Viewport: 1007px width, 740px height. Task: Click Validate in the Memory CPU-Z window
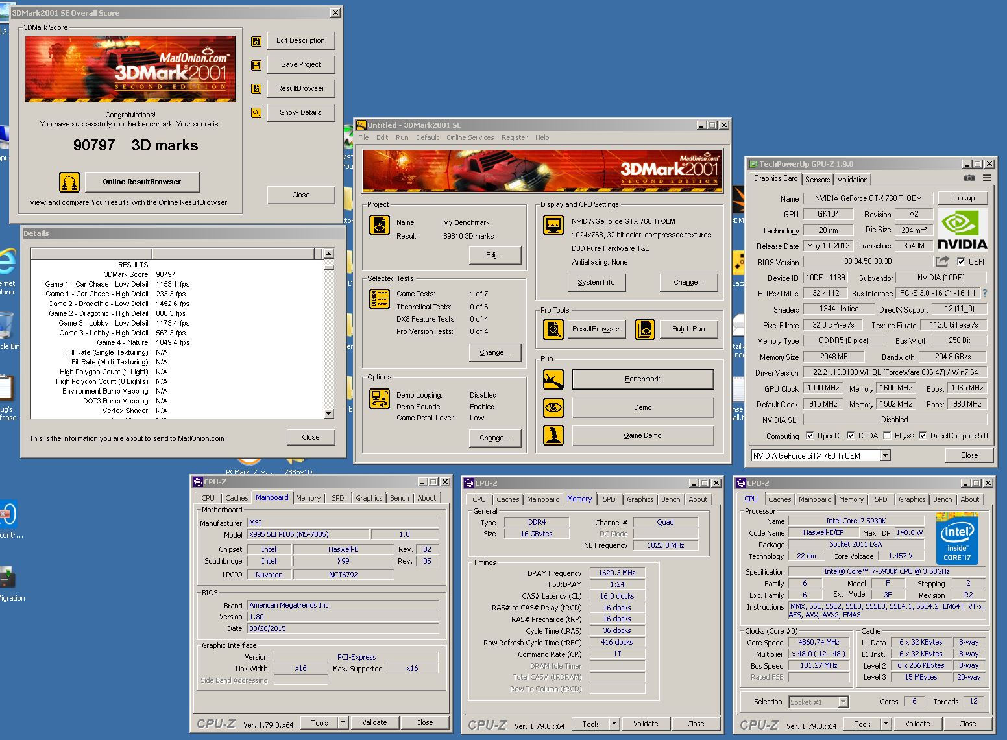point(646,724)
